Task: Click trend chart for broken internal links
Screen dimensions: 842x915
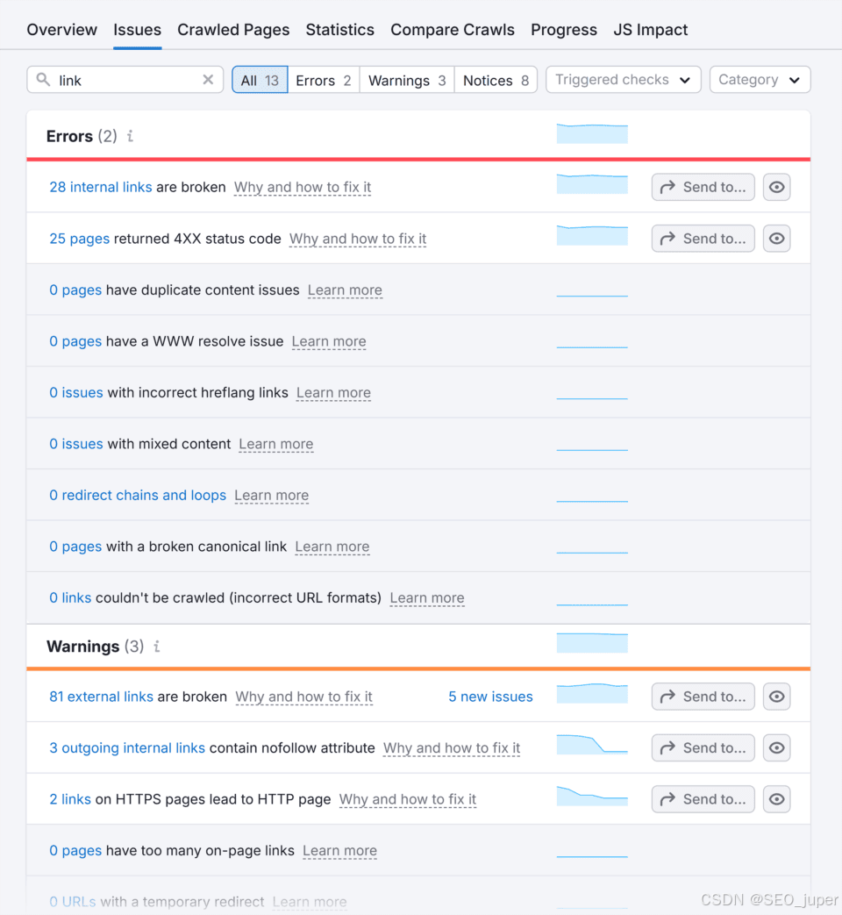Action: coord(592,184)
